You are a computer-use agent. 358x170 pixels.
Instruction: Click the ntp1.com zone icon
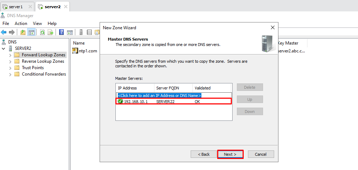75,51
